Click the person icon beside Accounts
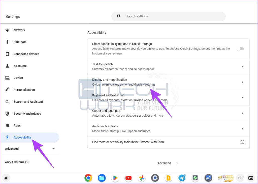This screenshot has width=258, height=184. point(7,66)
